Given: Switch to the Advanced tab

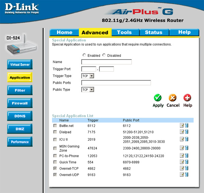Looking at the screenshot, I should coord(95,32).
